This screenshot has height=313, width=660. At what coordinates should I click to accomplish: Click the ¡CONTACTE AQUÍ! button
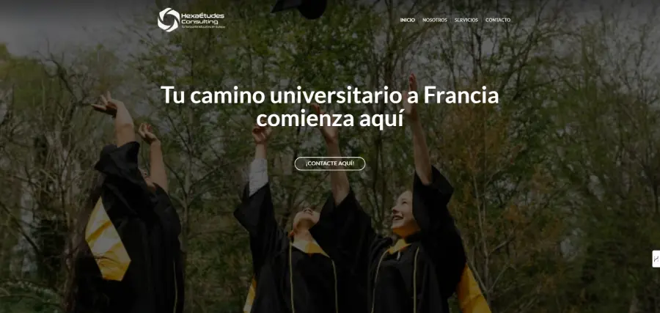[330, 163]
